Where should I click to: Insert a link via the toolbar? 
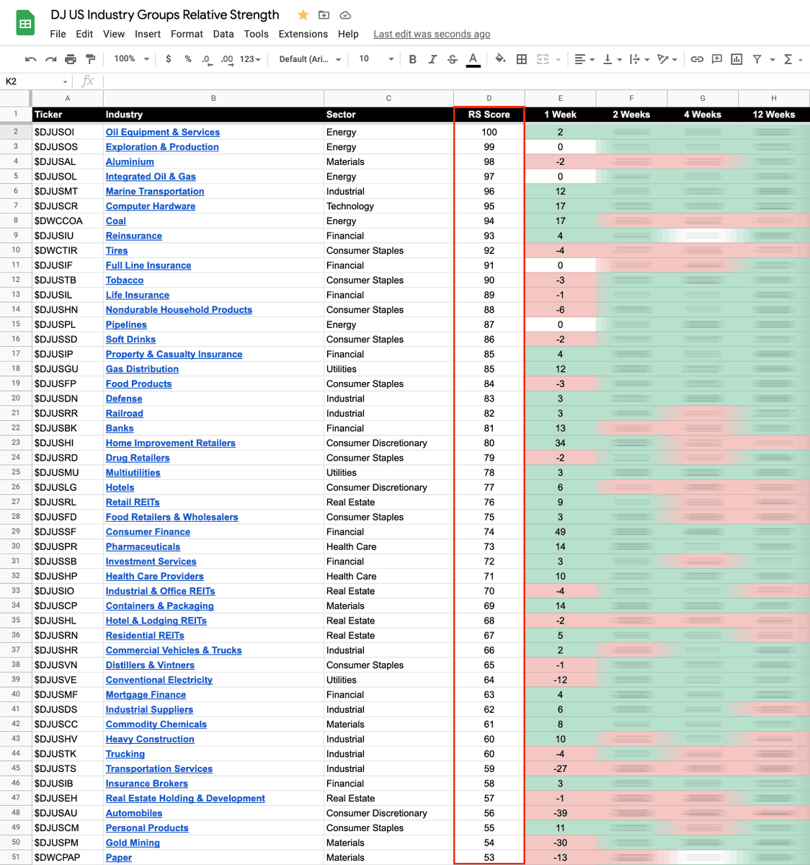coord(697,59)
